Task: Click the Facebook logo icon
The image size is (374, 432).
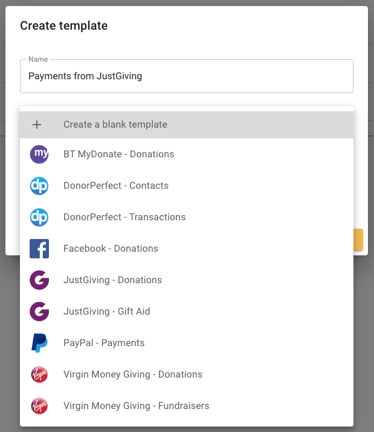Action: tap(39, 249)
